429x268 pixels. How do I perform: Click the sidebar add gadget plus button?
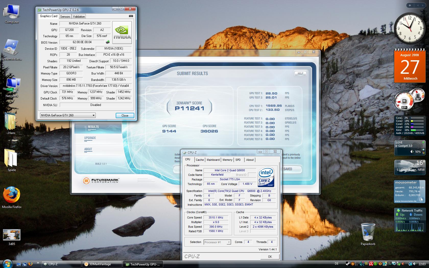pos(410,5)
